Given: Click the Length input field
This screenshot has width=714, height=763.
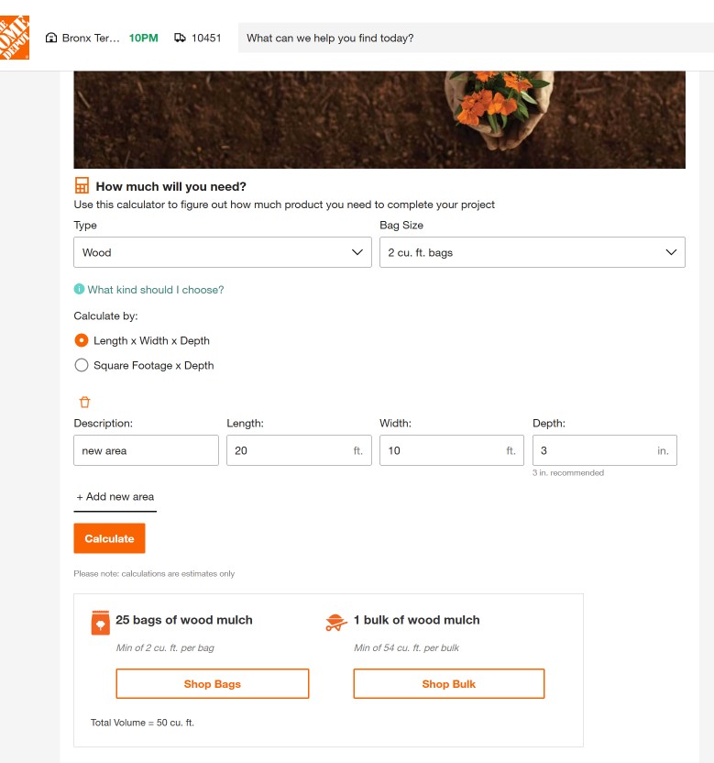Looking at the screenshot, I should (x=289, y=450).
